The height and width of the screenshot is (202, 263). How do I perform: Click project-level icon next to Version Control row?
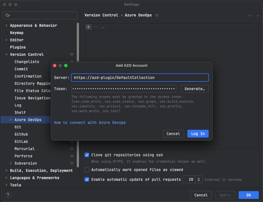pos(72,54)
